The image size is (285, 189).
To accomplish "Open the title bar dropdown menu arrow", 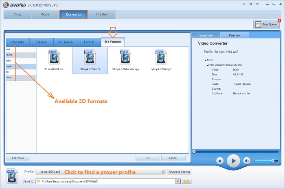I will (244, 4).
